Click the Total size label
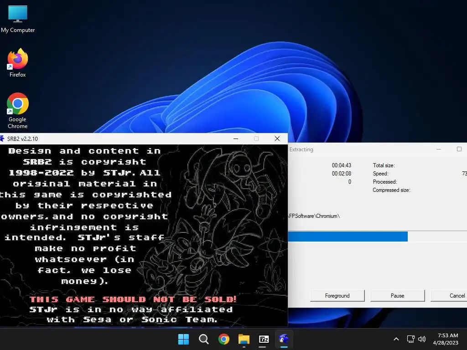 (384, 165)
